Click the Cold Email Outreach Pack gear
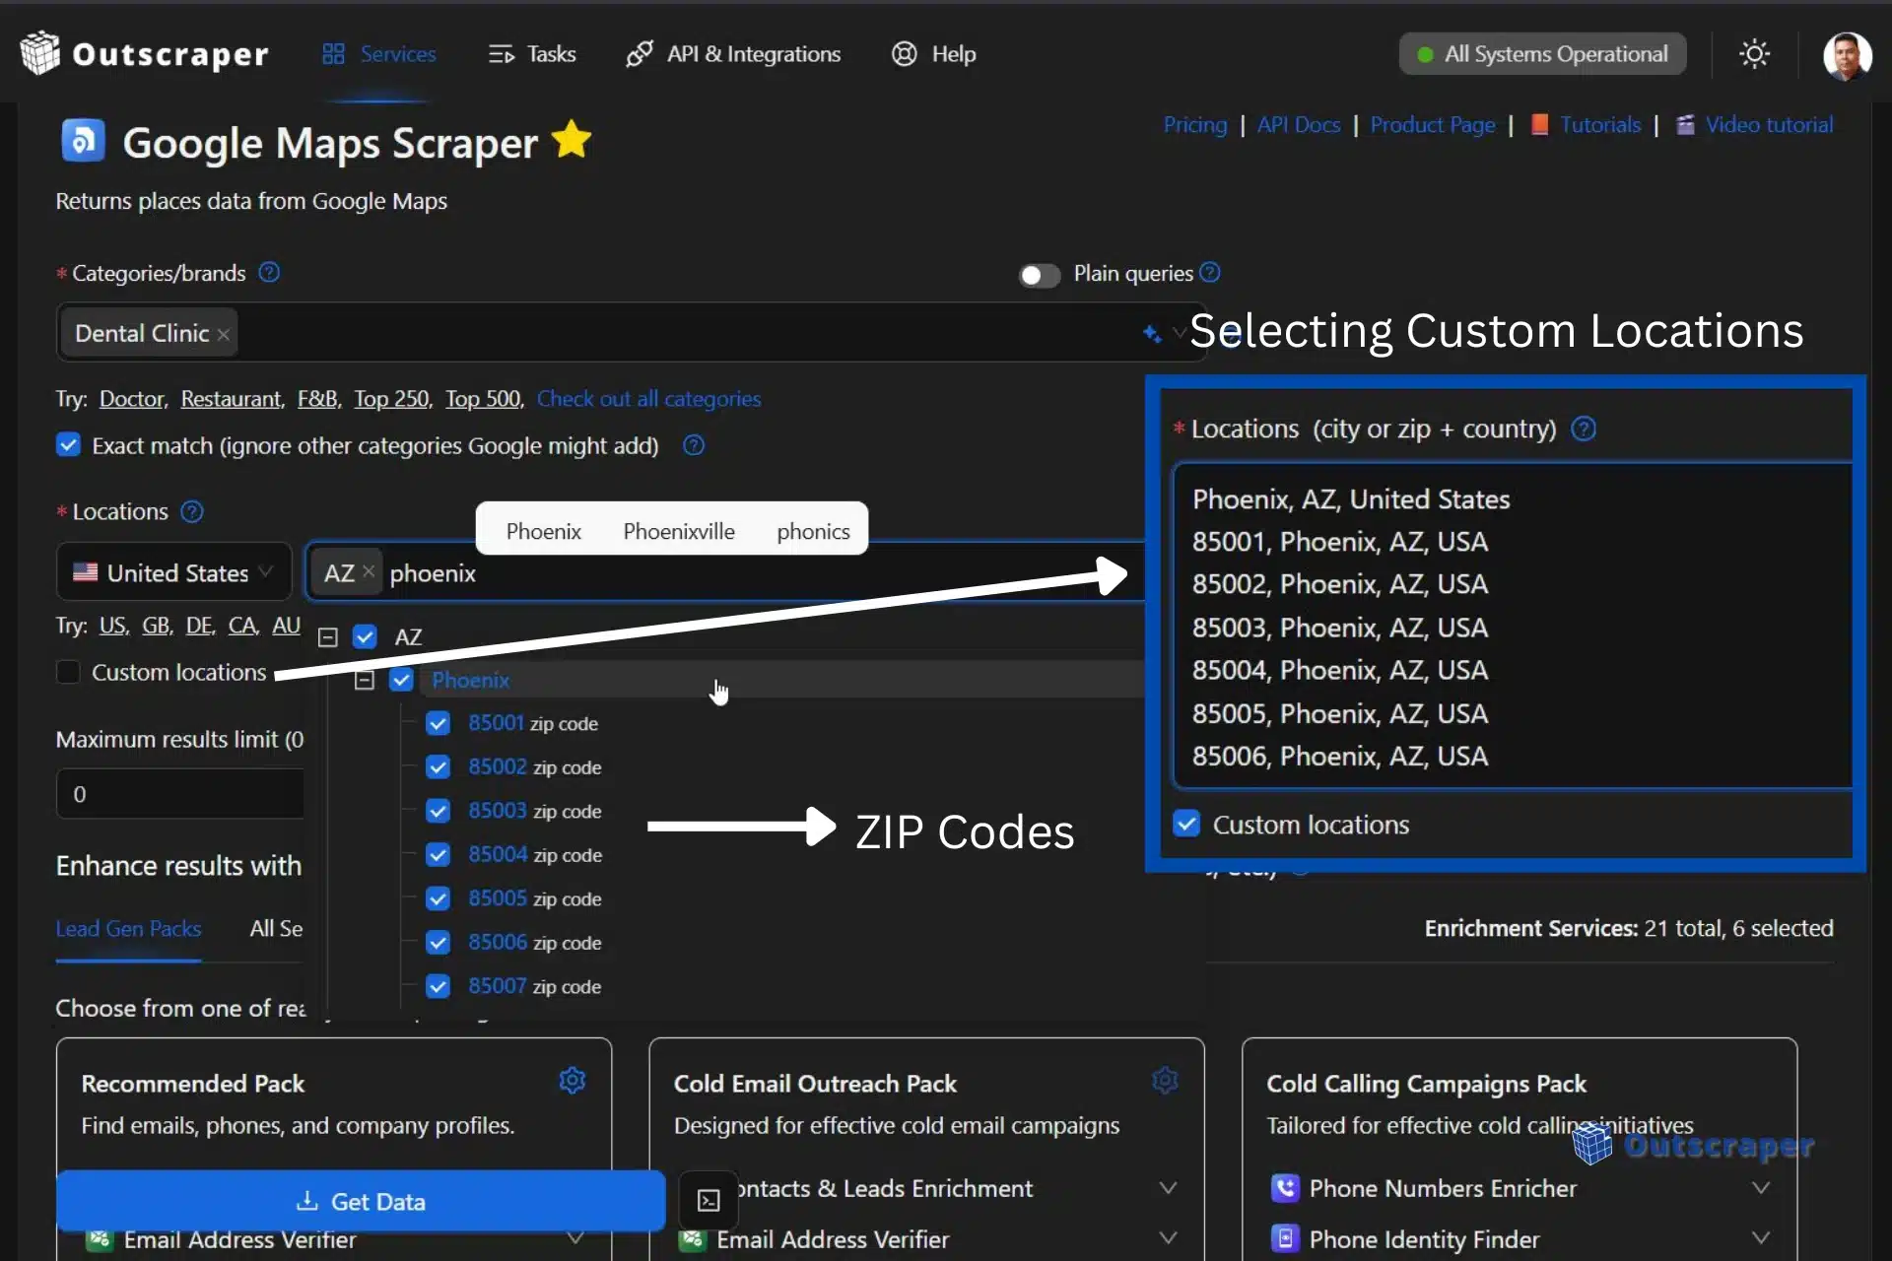 (x=1165, y=1081)
